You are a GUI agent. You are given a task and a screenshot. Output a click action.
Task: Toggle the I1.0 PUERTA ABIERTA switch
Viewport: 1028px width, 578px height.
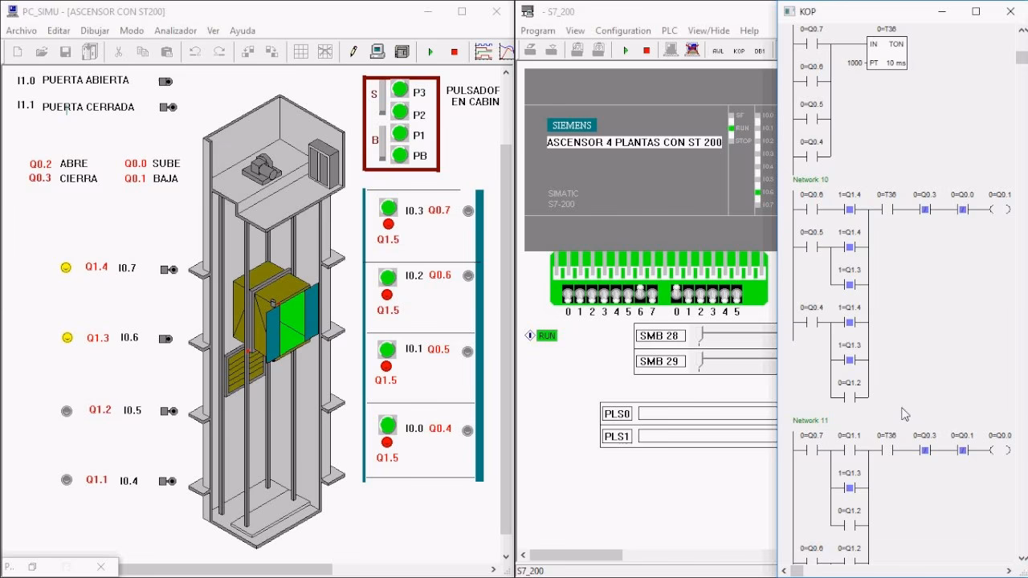tap(165, 81)
